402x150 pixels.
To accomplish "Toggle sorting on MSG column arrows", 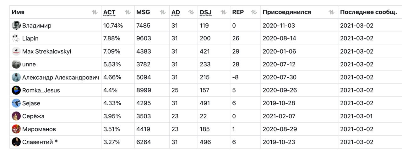I will tap(162, 13).
